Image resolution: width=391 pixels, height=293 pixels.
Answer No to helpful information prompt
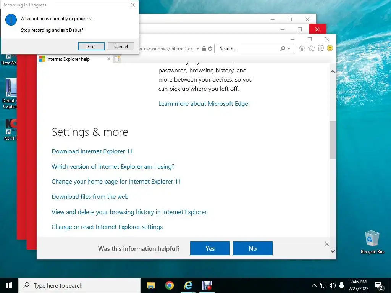[x=253, y=248]
